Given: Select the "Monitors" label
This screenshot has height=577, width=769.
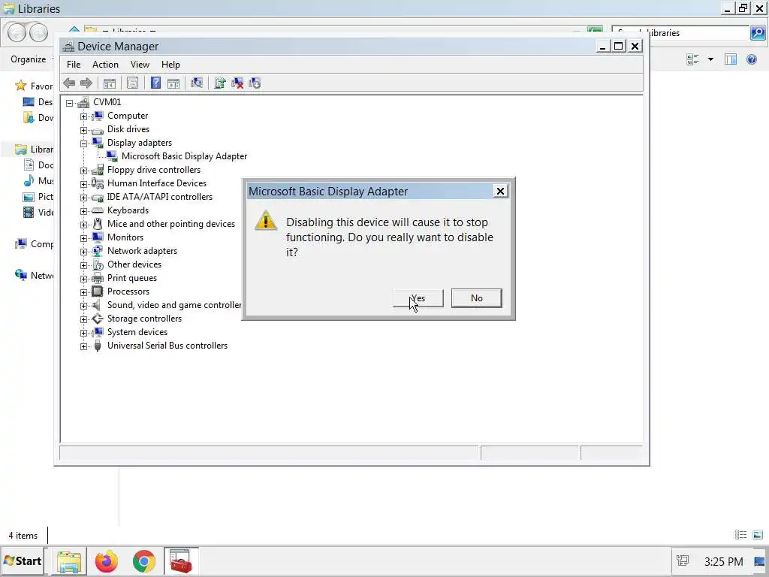Looking at the screenshot, I should 125,237.
